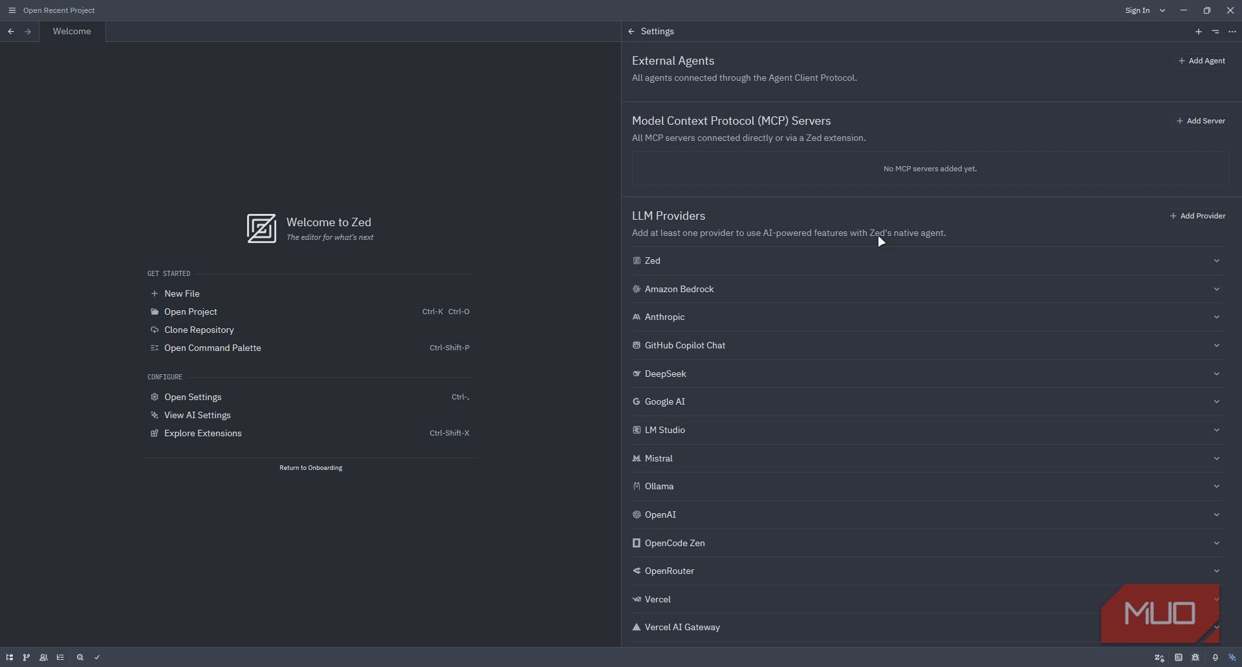The width and height of the screenshot is (1242, 667).
Task: Click the DeepSeek provider icon
Action: pyautogui.click(x=637, y=374)
